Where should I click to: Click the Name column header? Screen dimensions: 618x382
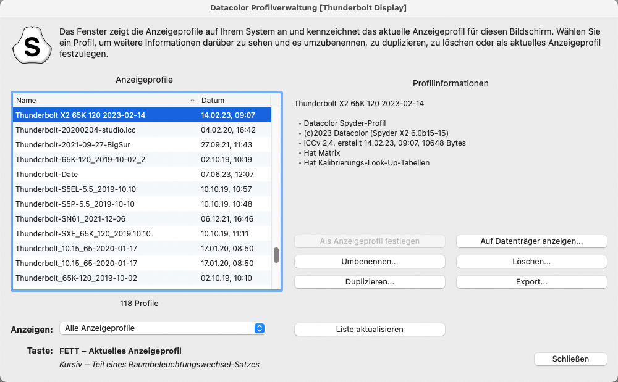click(x=105, y=101)
